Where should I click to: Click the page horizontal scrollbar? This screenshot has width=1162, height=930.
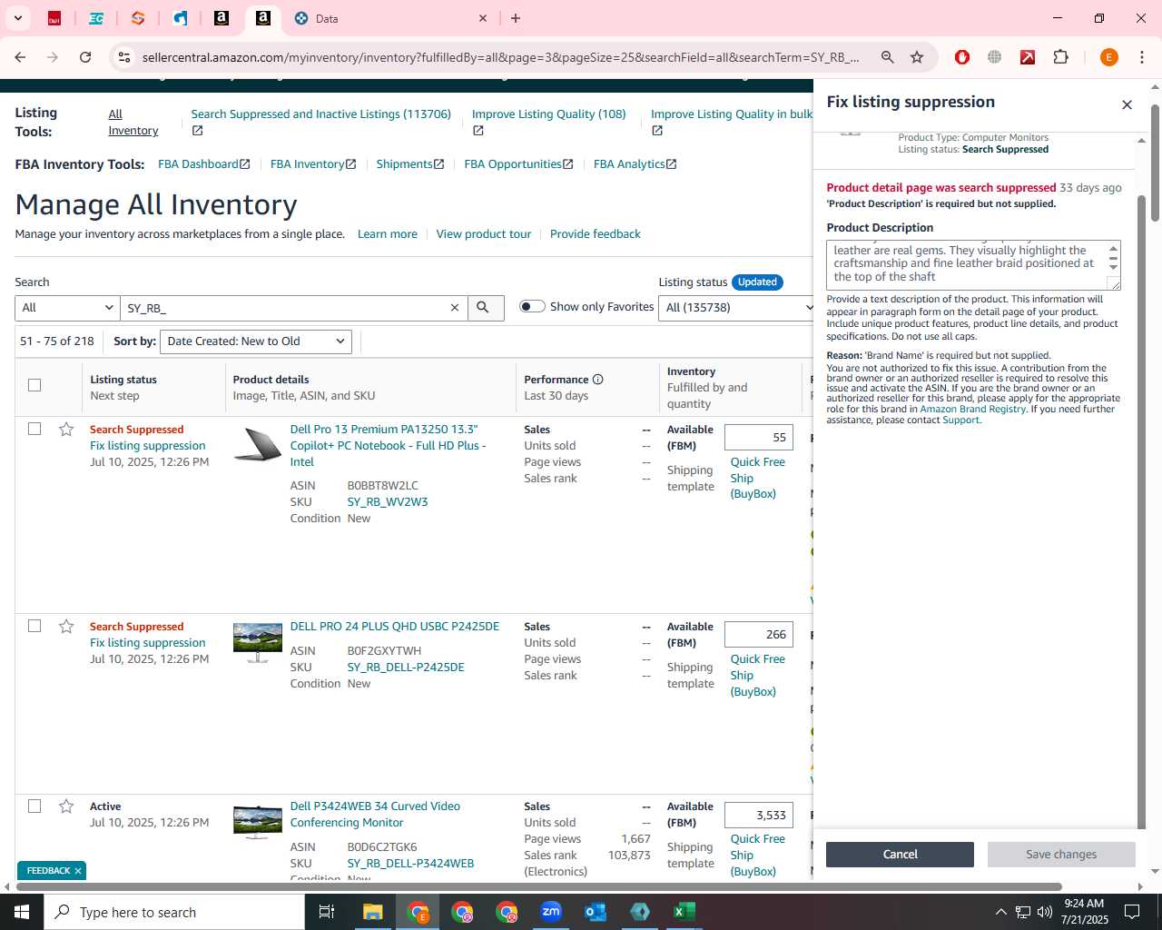tap(537, 886)
